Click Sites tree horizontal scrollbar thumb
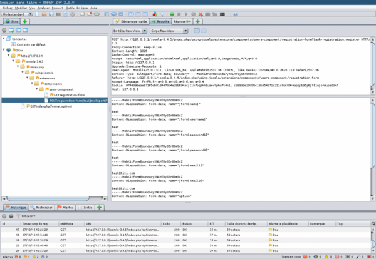Viewport: 376px width, 259px height. coord(48,199)
